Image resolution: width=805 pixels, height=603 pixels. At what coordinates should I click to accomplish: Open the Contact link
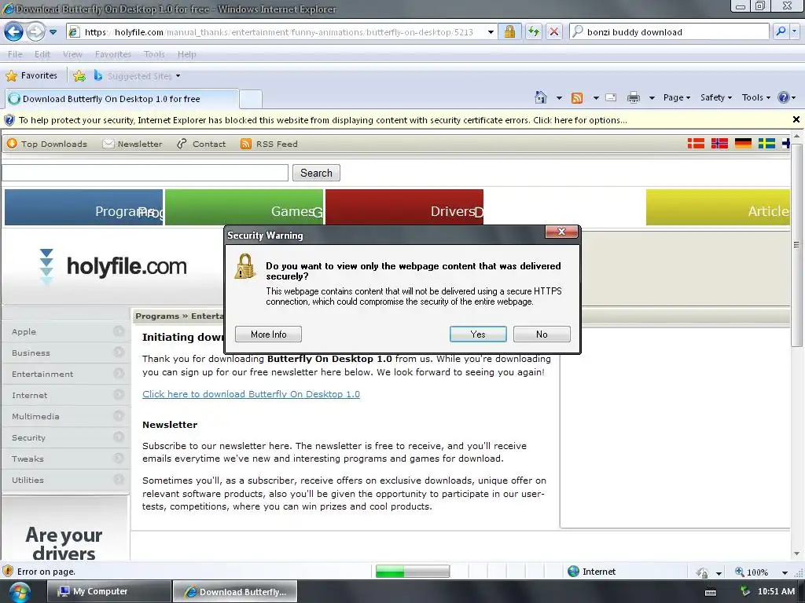point(201,144)
